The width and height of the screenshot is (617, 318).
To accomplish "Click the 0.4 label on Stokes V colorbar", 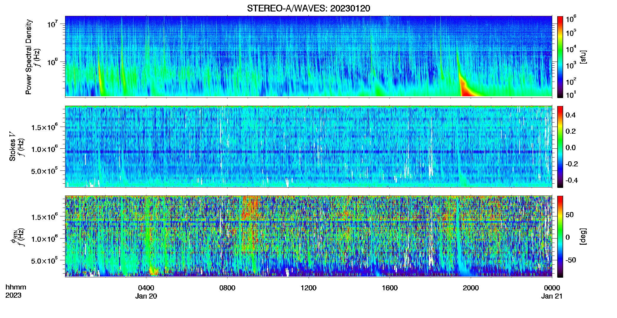I will pos(570,115).
